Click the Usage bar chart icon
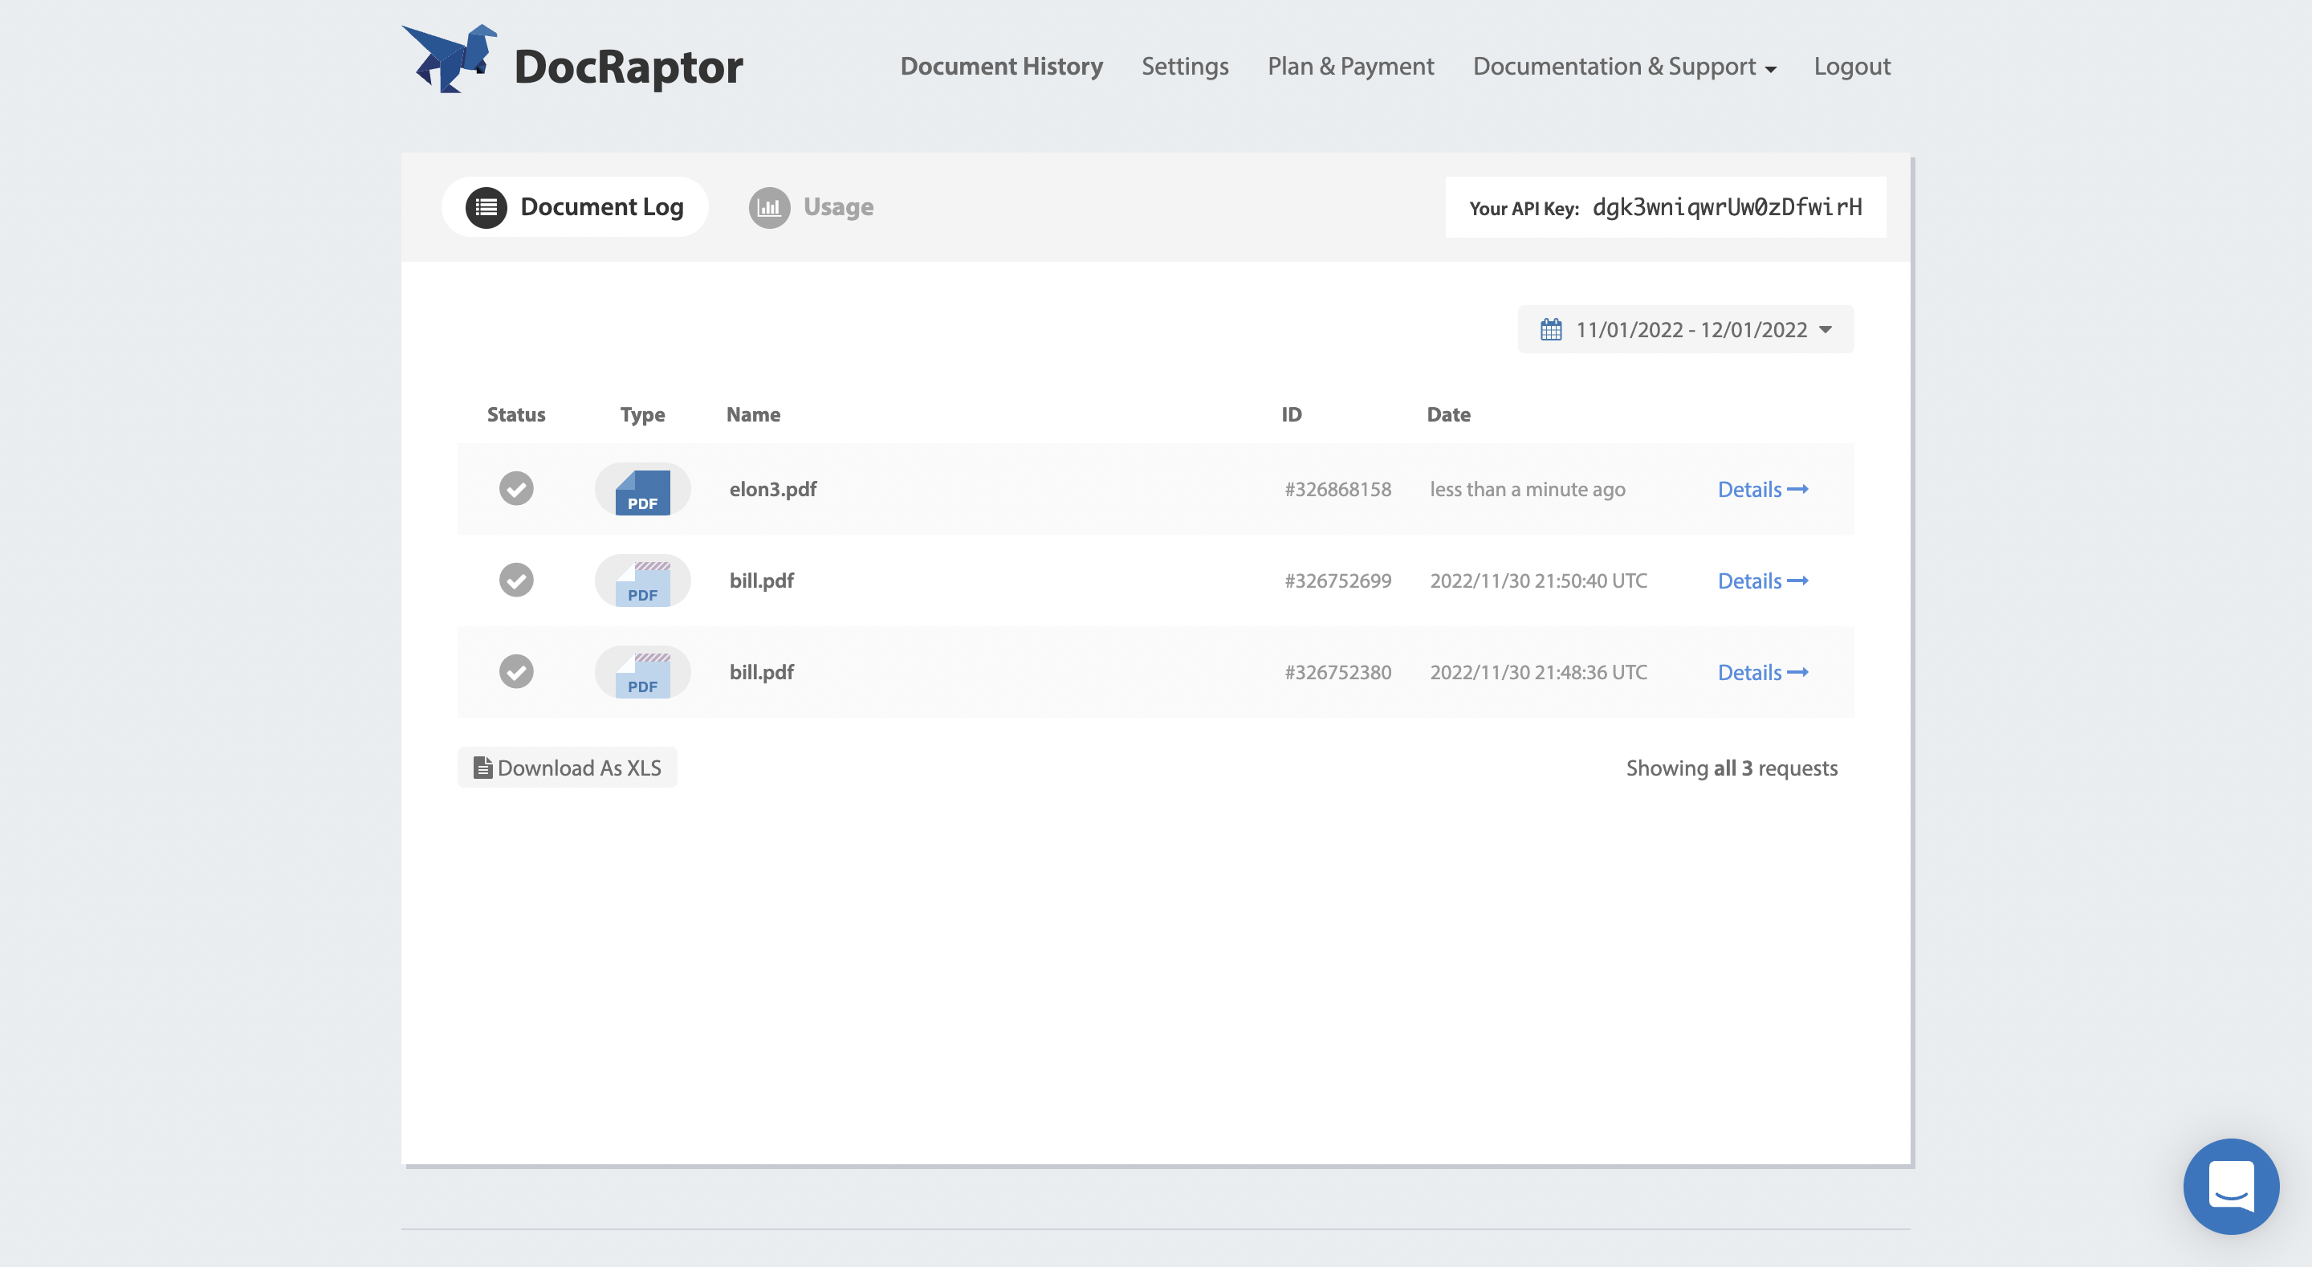The width and height of the screenshot is (2312, 1267). point(769,206)
